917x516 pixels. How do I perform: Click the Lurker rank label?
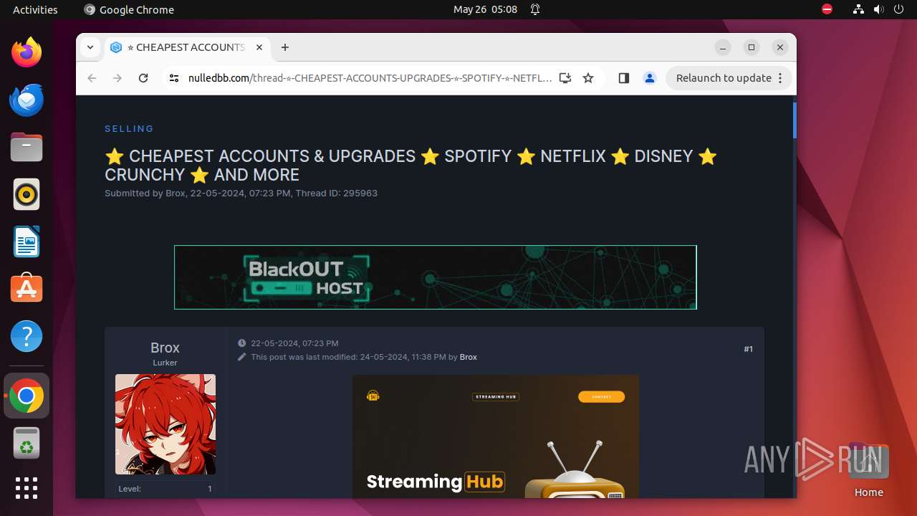click(165, 363)
